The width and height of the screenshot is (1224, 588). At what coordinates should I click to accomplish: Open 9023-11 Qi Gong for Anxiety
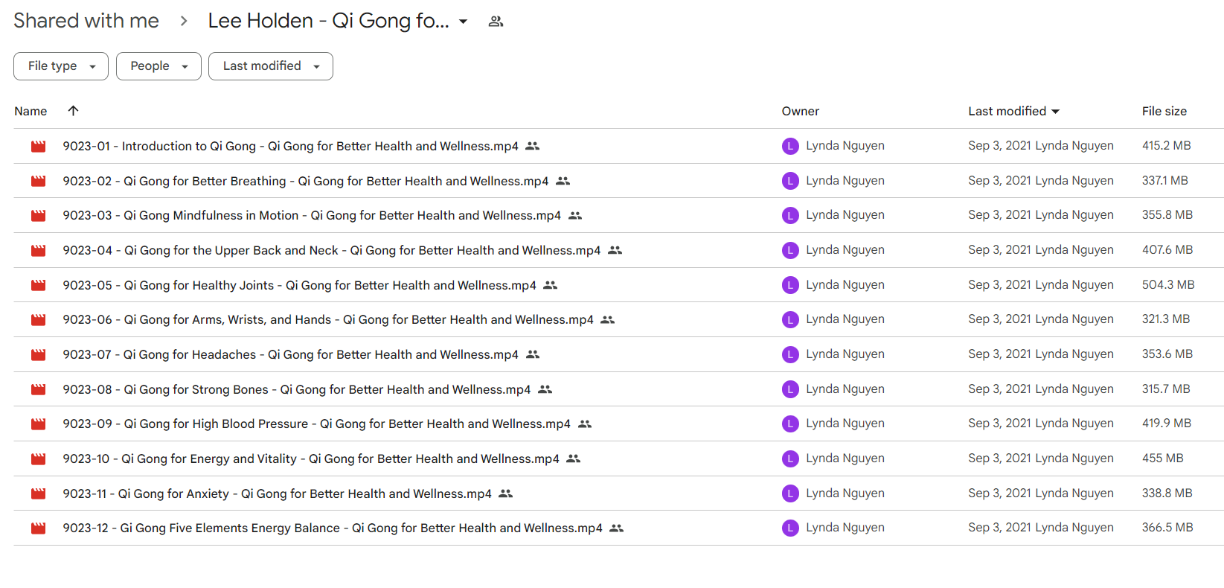(x=277, y=493)
